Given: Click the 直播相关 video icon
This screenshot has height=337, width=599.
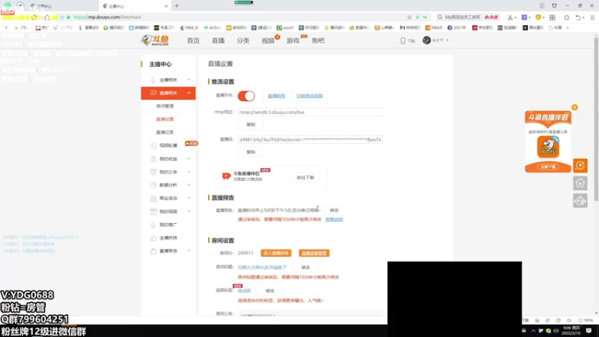Looking at the screenshot, I should pyautogui.click(x=153, y=93).
